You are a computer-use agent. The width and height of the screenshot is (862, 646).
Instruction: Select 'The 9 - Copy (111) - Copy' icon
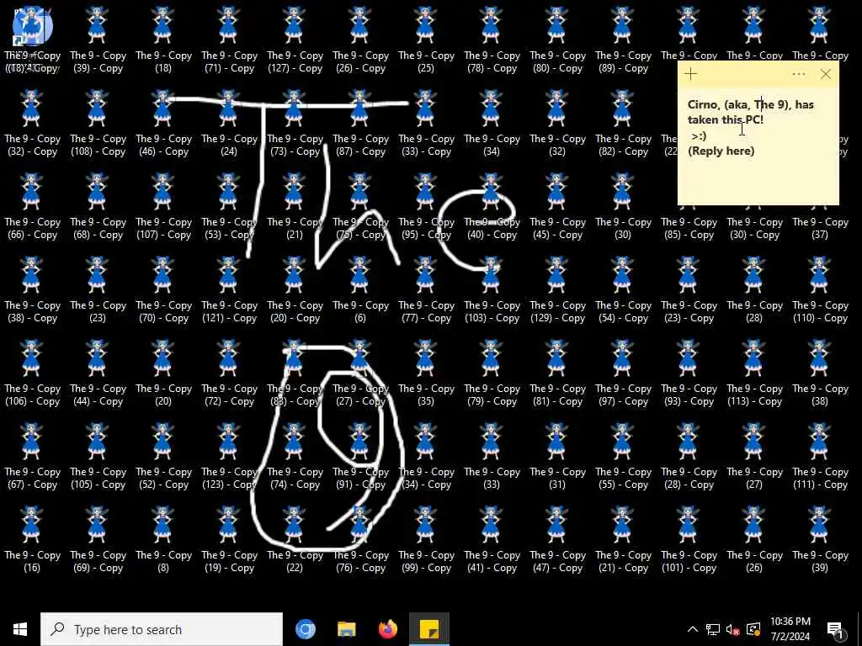click(x=819, y=457)
